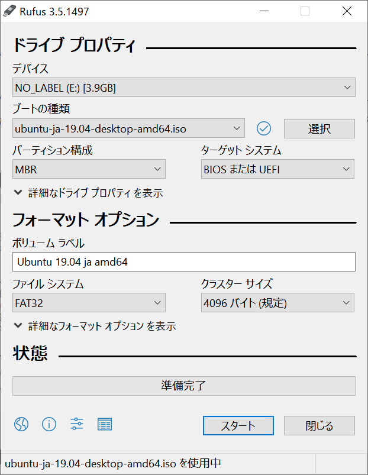Show the log window icon
368x475 pixels.
pos(105,424)
